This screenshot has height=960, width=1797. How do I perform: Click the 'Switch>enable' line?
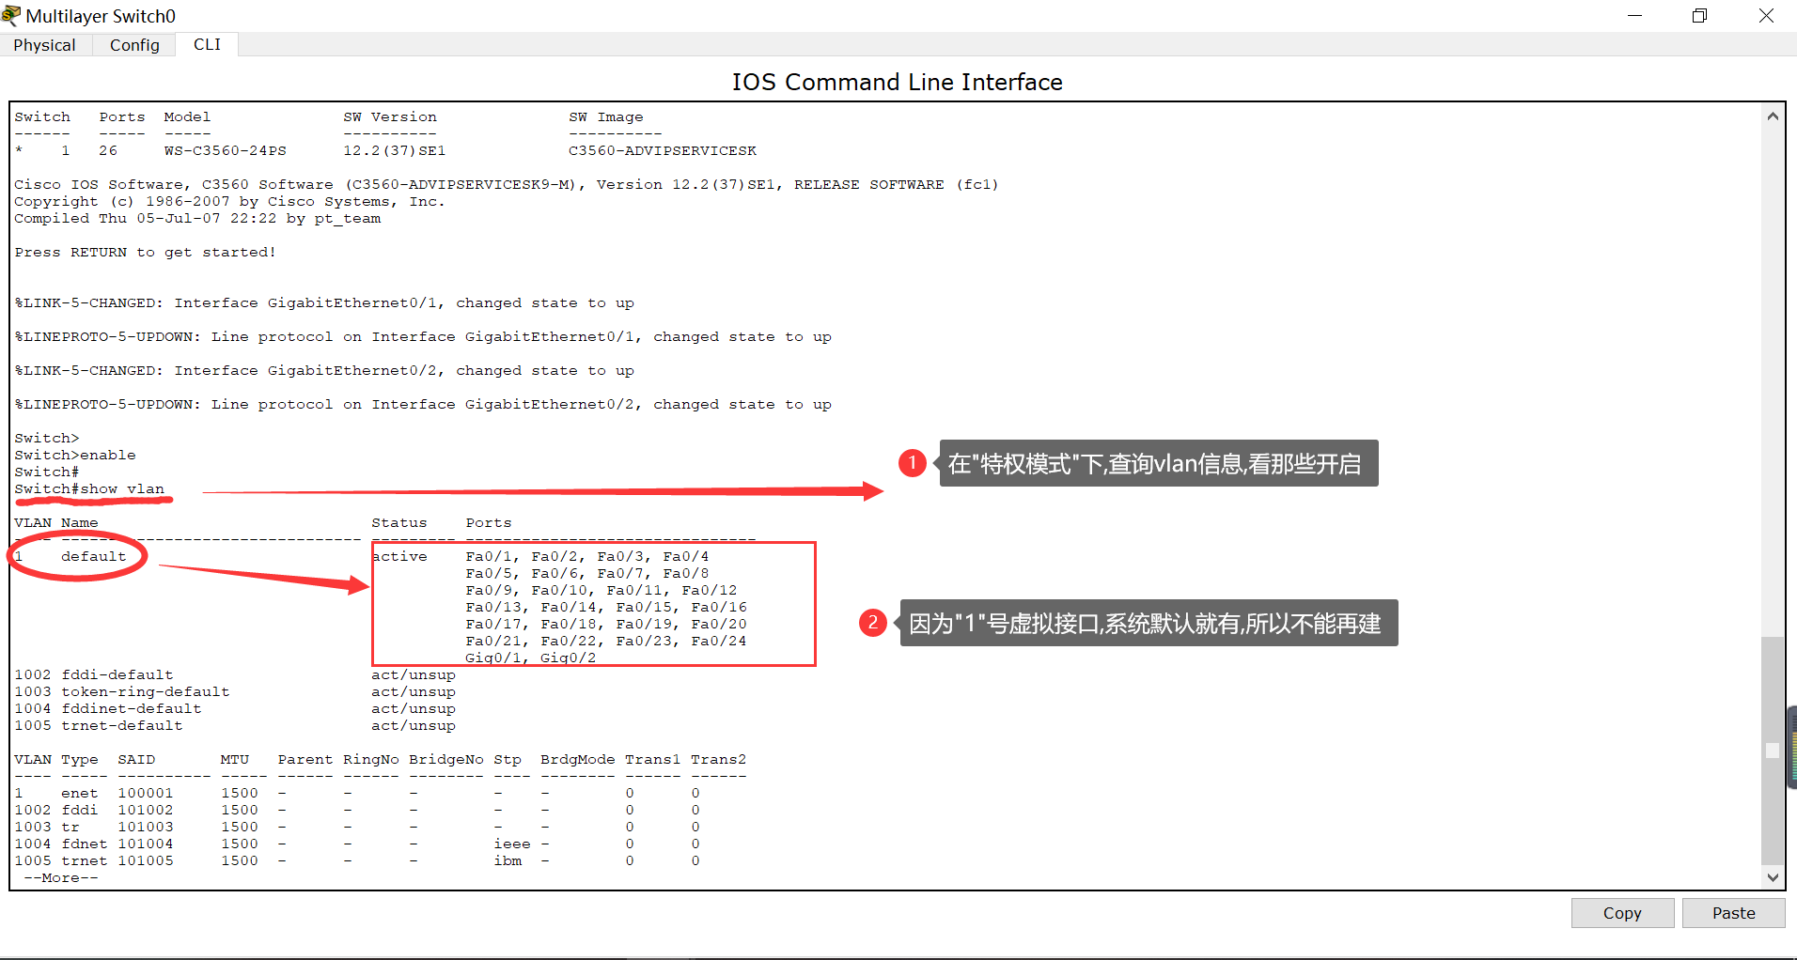pos(75,456)
